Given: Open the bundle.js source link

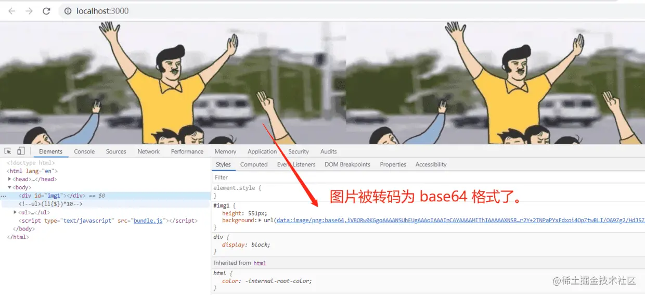Looking at the screenshot, I should [148, 221].
